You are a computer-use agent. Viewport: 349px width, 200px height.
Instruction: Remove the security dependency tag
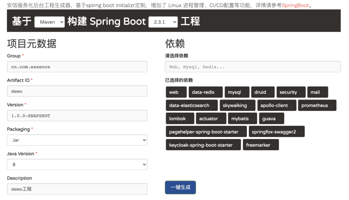301,92
